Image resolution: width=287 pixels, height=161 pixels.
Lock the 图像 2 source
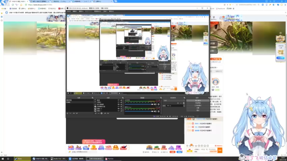[121, 111]
